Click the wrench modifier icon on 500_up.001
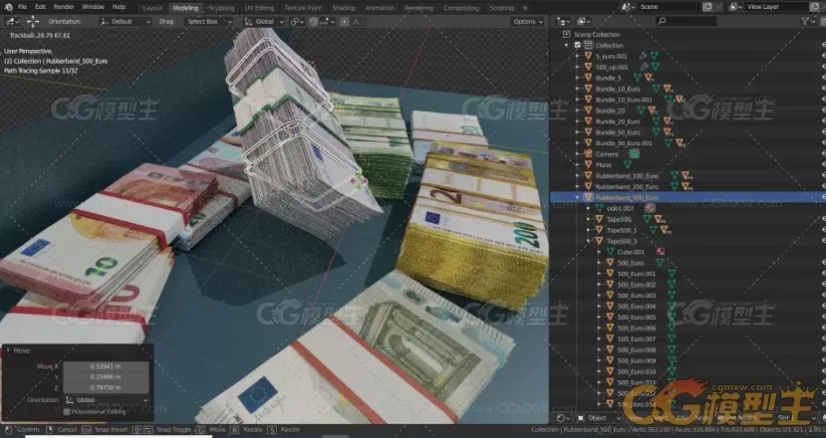Screen dimensions: 826x438 [x=644, y=67]
